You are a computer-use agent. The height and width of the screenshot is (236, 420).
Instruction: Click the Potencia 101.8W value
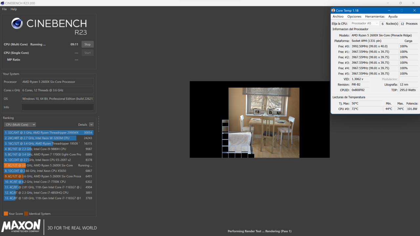(x=412, y=109)
